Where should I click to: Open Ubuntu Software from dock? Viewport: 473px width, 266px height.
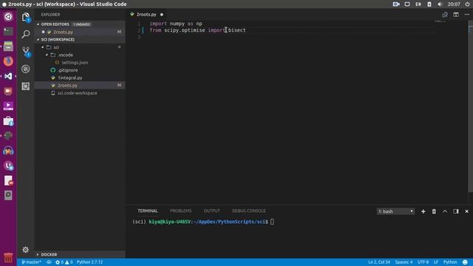click(x=8, y=121)
